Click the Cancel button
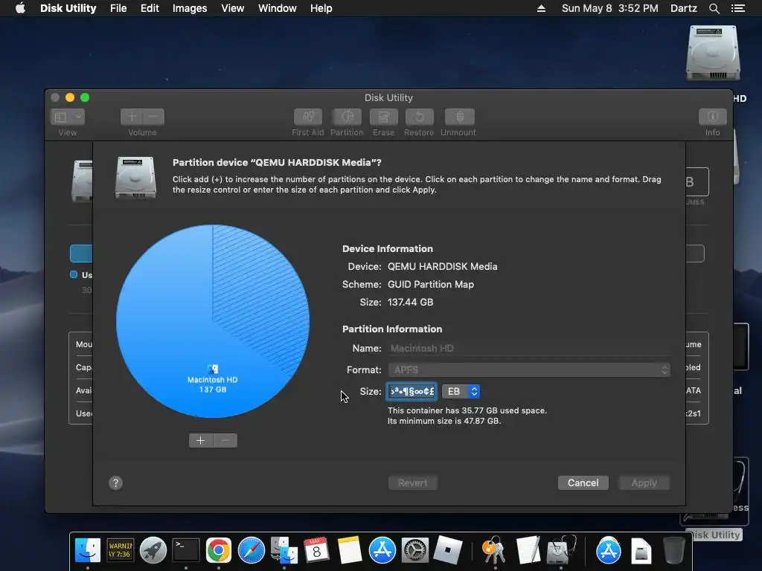This screenshot has width=762, height=571. [583, 483]
